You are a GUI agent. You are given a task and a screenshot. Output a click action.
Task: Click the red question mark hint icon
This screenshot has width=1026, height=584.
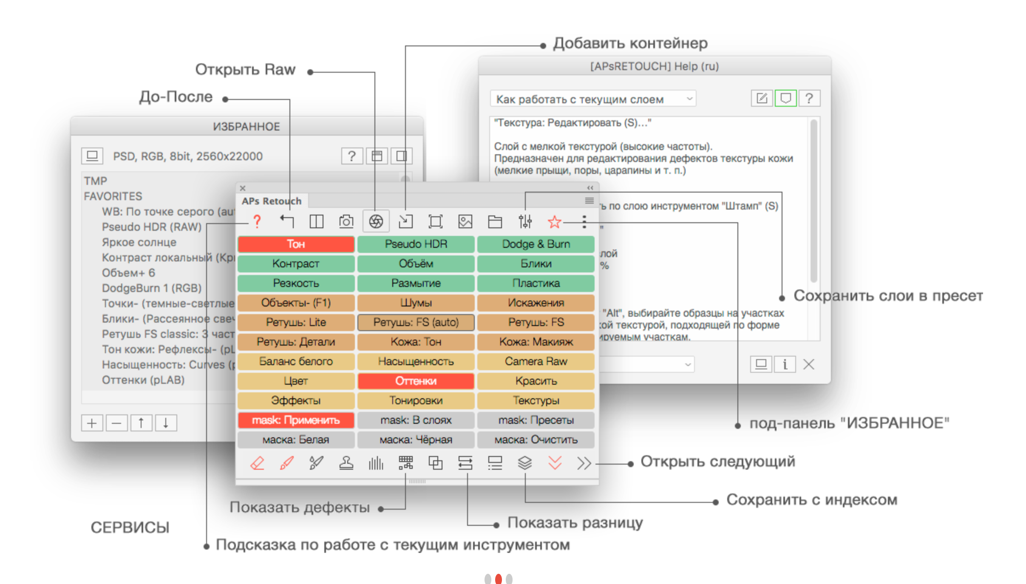[257, 221]
